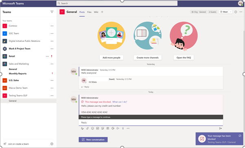Switch to the Wiki tab
The height and width of the screenshot is (148, 245).
click(96, 12)
